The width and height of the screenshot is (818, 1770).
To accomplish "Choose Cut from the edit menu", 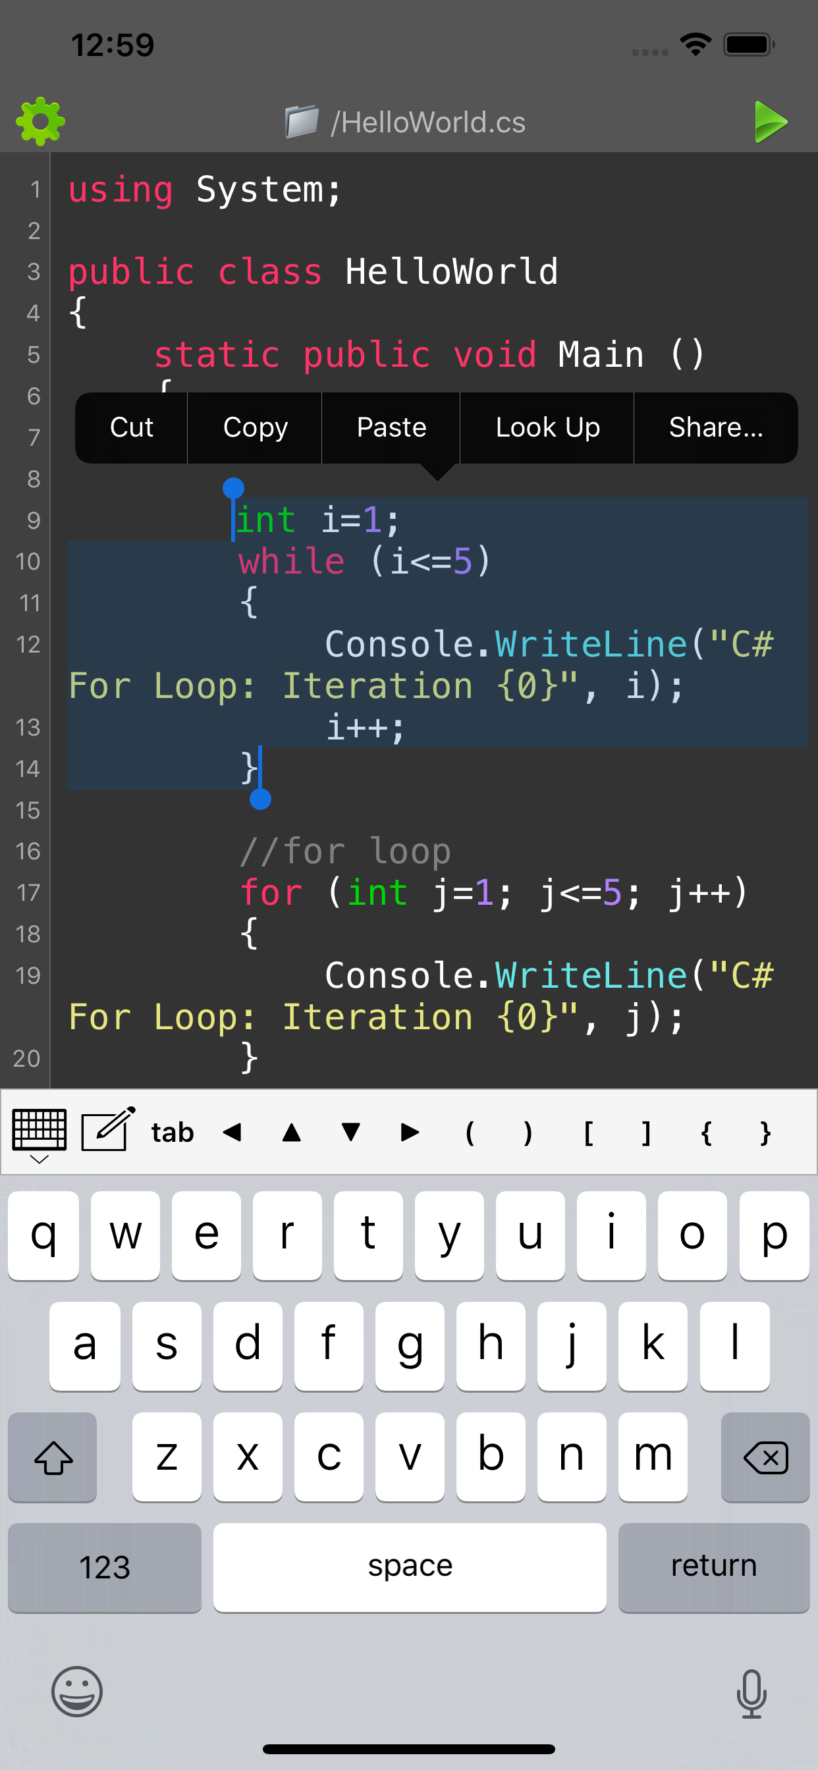I will point(131,427).
